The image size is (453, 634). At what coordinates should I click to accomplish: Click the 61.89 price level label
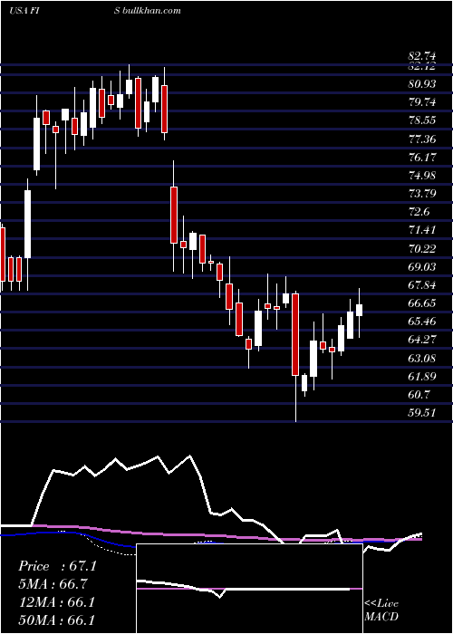[x=422, y=377]
